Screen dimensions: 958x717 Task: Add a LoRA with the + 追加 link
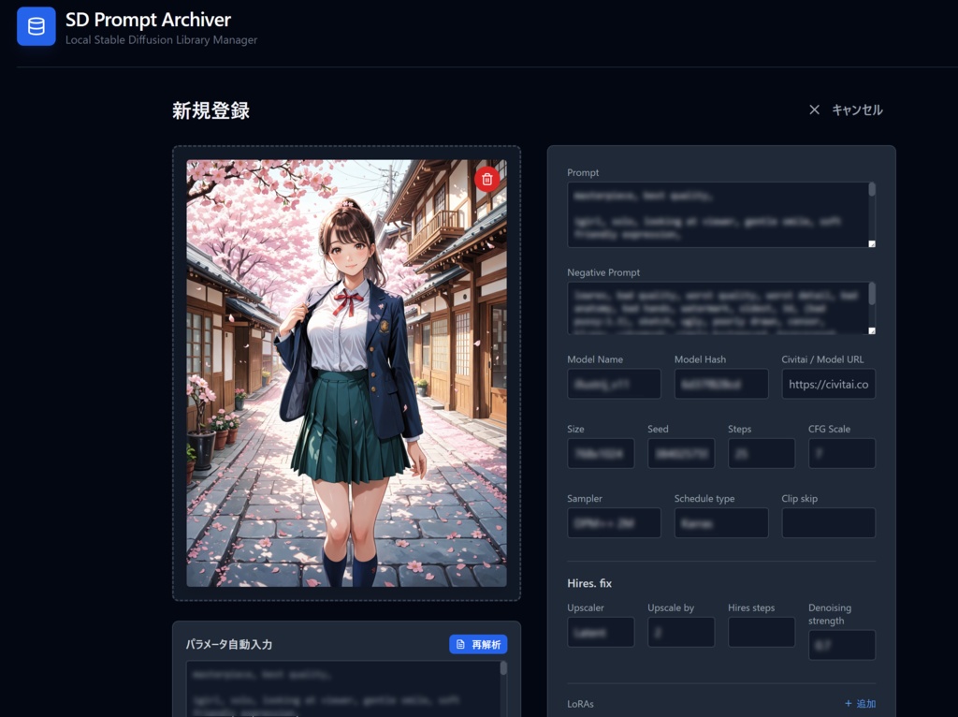tap(860, 703)
